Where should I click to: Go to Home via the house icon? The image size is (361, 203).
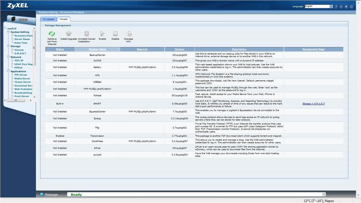point(346,7)
